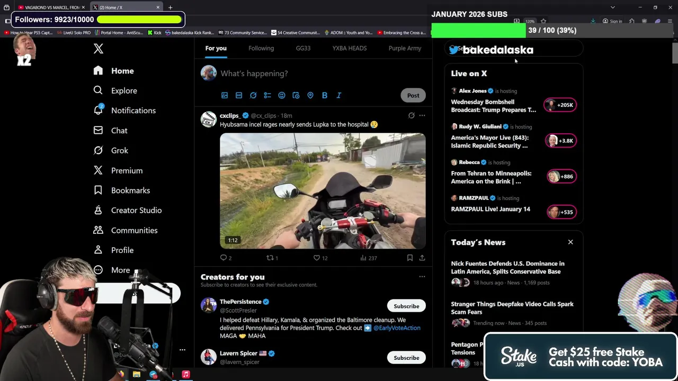Screen dimensions: 678x381
Task: Close the Today's News panel
Action: coord(570,242)
